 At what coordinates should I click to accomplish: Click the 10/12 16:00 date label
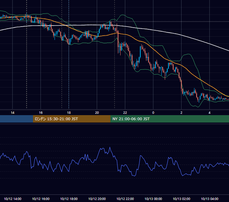click(x=41, y=199)
